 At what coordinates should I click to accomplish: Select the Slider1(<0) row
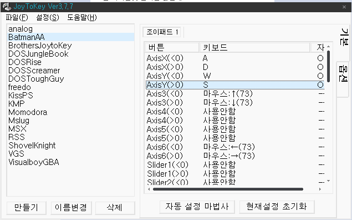[x=235, y=164]
